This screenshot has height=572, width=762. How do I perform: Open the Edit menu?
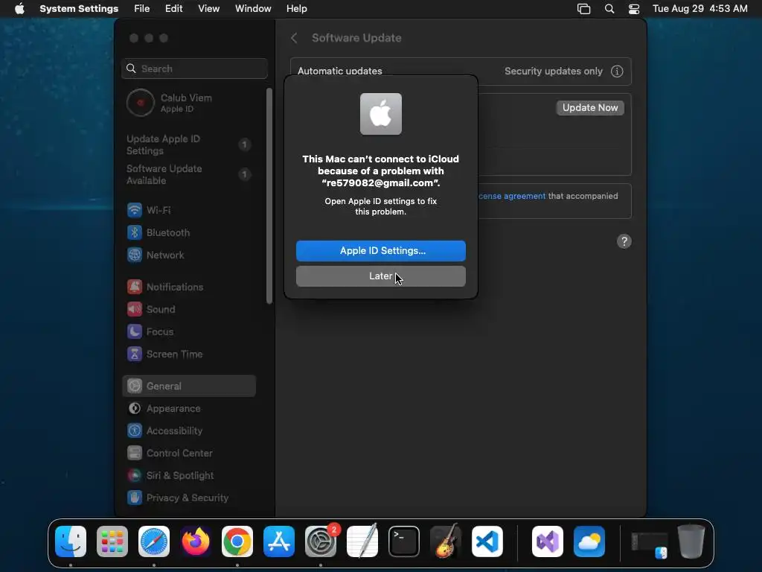(174, 9)
